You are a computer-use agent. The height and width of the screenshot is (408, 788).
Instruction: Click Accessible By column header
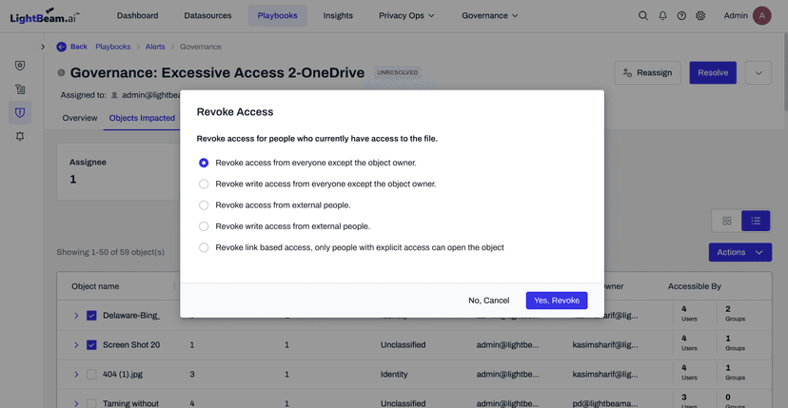(695, 286)
